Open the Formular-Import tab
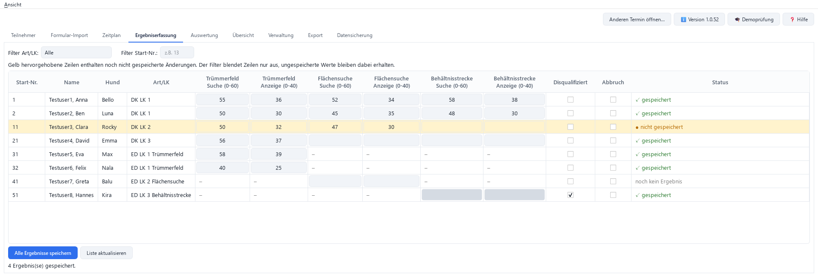 click(x=69, y=35)
